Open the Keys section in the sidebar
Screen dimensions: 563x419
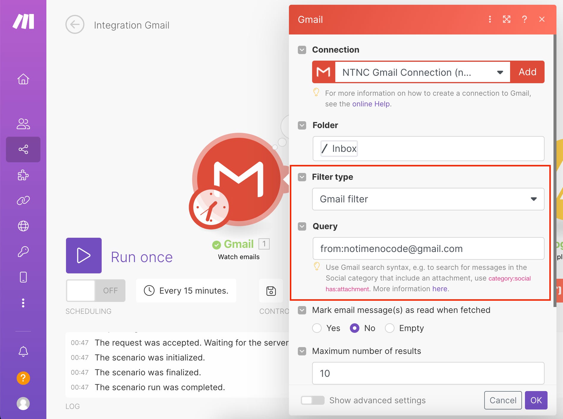[x=23, y=251]
